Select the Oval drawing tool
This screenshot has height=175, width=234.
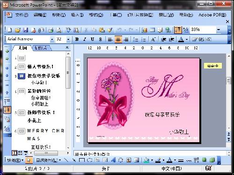click(90, 160)
